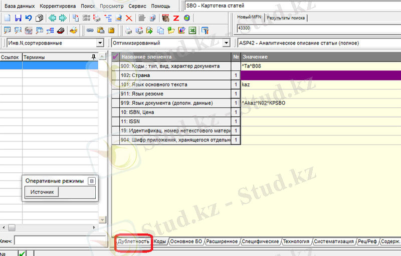Click the horizontal scrollbar thumb under the terms list

(12, 227)
